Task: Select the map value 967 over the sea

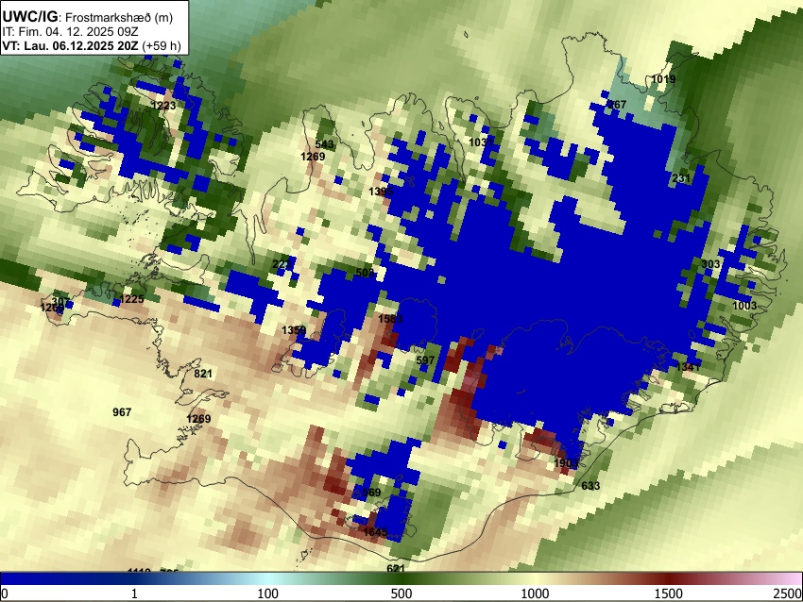Action: tap(122, 411)
